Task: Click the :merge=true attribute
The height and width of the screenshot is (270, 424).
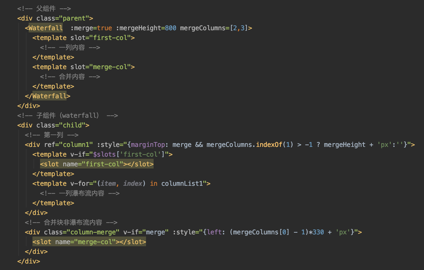Action: coord(91,28)
